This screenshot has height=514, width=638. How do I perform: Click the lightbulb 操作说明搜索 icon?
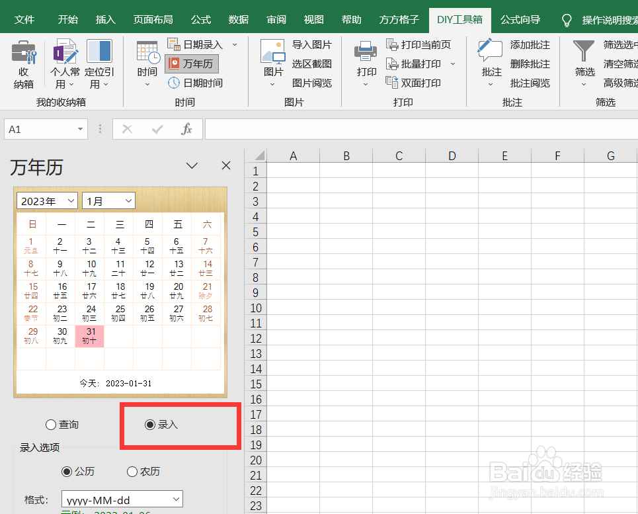tap(567, 20)
